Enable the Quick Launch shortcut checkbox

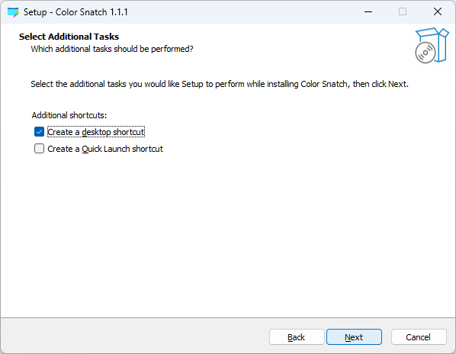pyautogui.click(x=39, y=149)
